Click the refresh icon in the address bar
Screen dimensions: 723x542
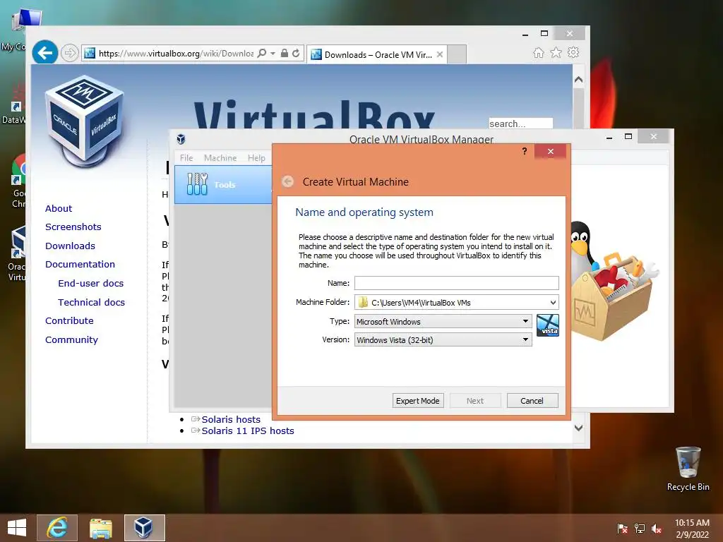tap(296, 53)
